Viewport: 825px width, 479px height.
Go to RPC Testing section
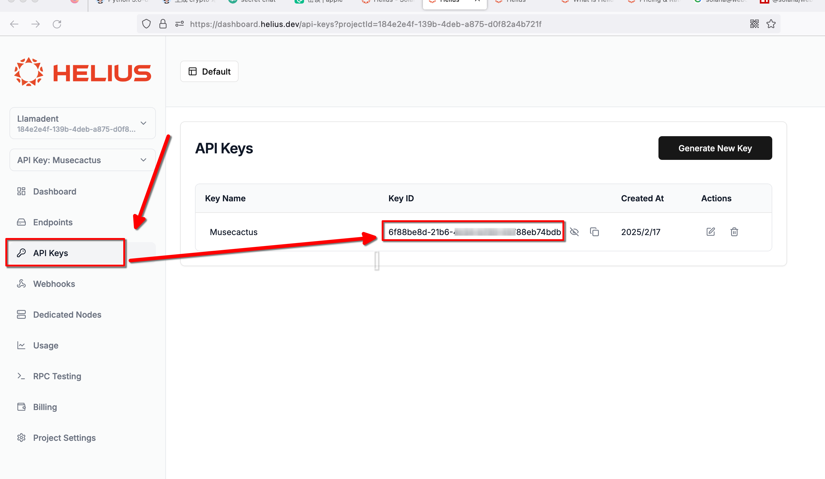point(57,376)
